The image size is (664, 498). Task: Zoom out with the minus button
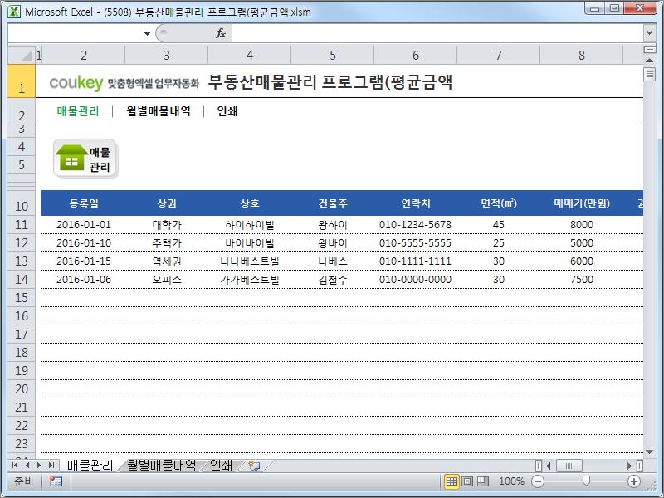538,481
